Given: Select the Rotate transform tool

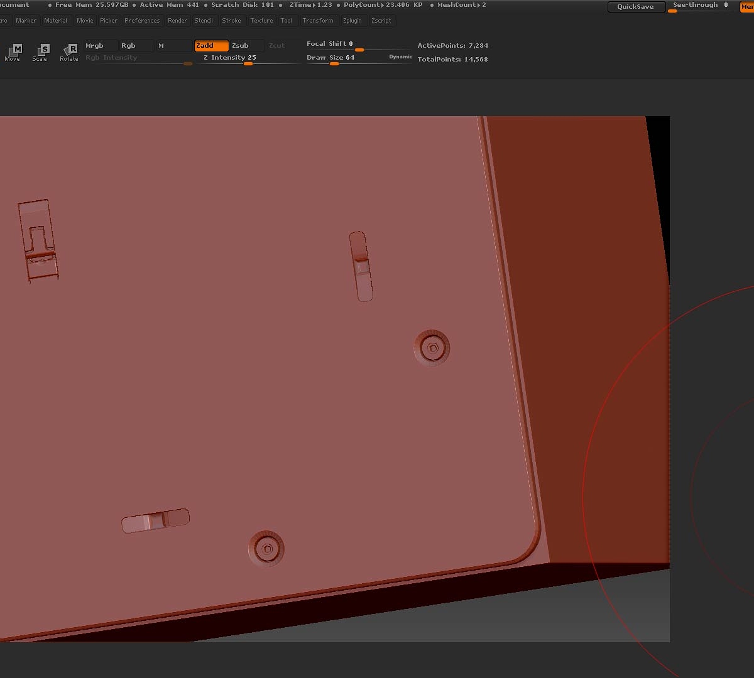Looking at the screenshot, I should [x=69, y=52].
